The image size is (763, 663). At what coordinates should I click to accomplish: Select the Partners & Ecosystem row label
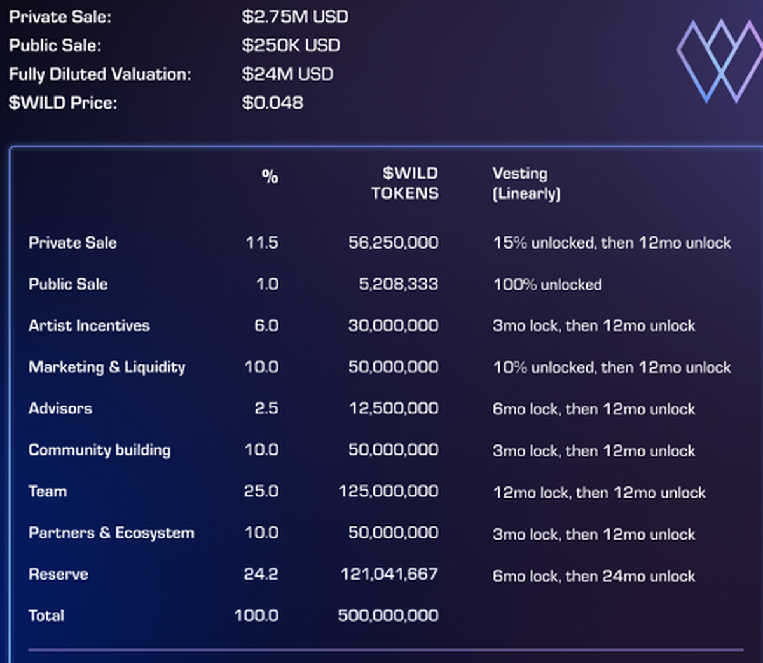[x=111, y=533]
